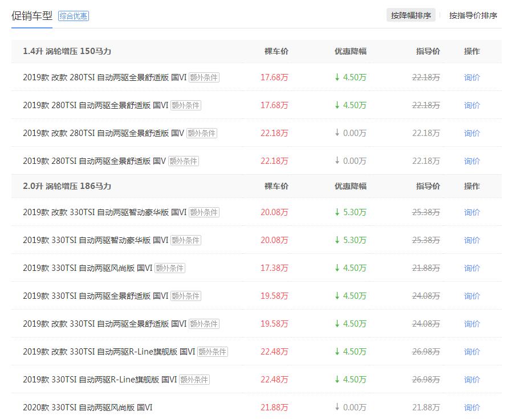Click 优惠降幅 column header in the 2.0升 group
The height and width of the screenshot is (420, 512).
tap(351, 186)
